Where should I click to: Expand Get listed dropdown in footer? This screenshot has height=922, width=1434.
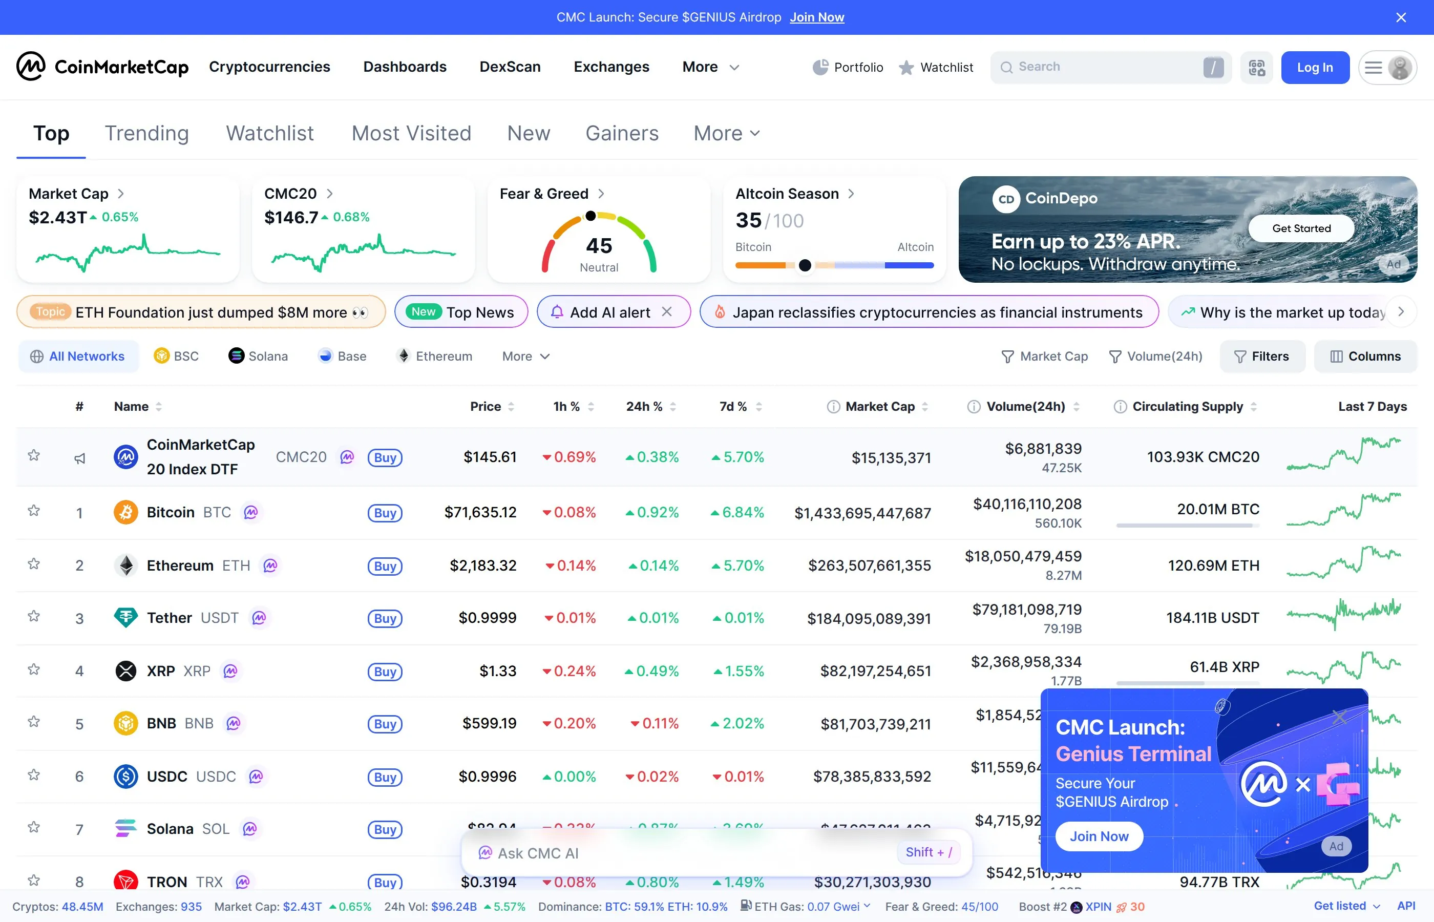[1347, 906]
